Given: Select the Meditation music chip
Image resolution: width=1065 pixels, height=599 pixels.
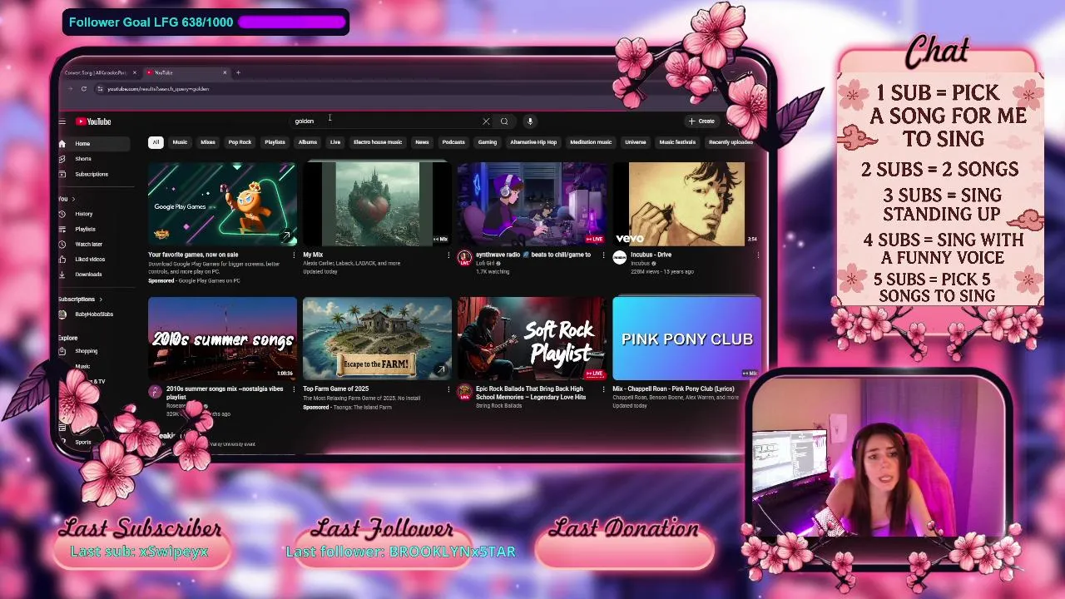Looking at the screenshot, I should point(591,142).
